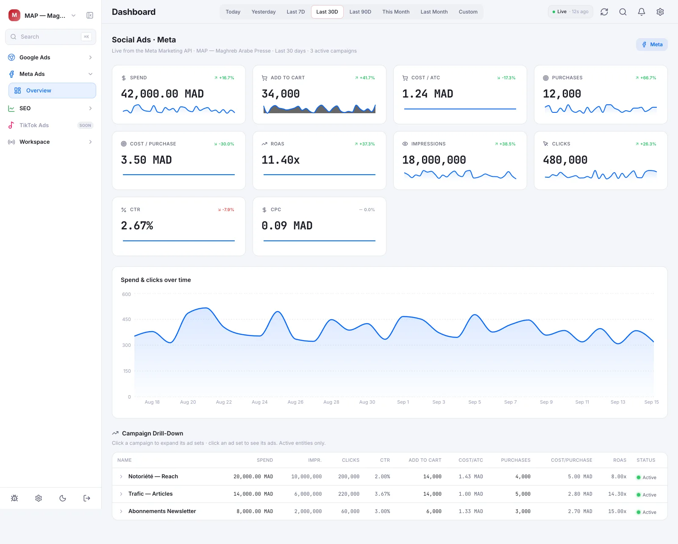Expand the Workspace section

50,142
